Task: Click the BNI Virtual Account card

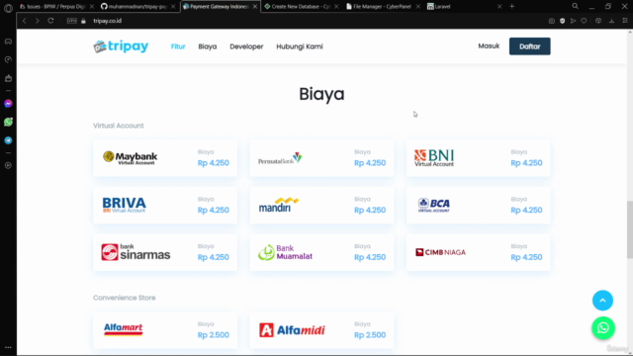Action: [479, 158]
